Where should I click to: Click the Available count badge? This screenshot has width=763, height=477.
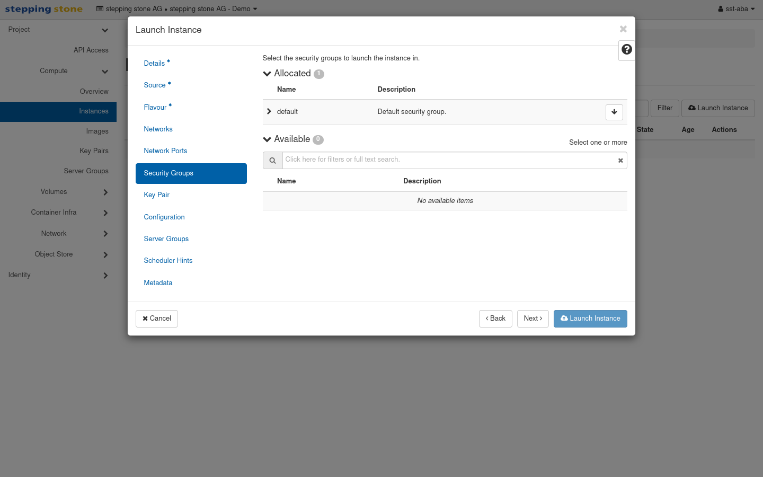tap(318, 140)
